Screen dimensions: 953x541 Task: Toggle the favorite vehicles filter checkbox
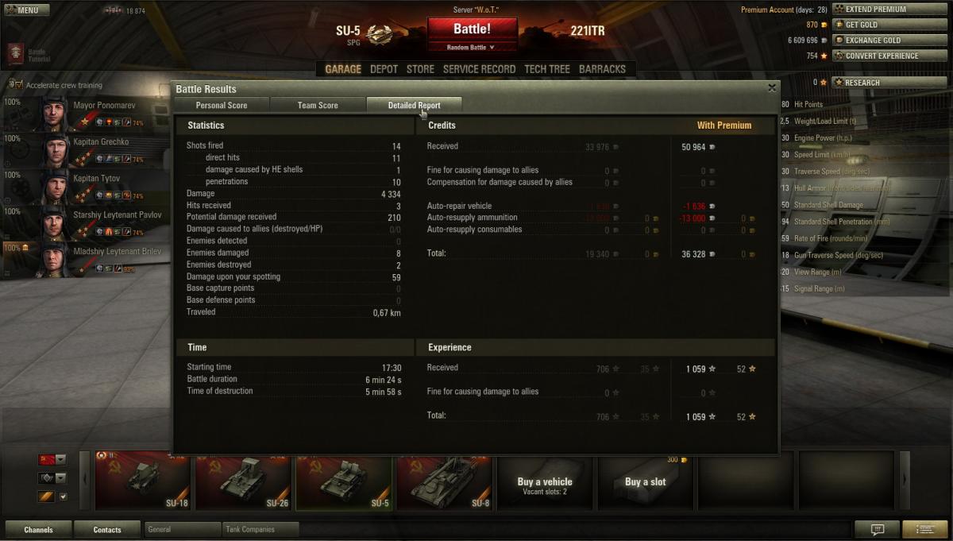click(64, 497)
